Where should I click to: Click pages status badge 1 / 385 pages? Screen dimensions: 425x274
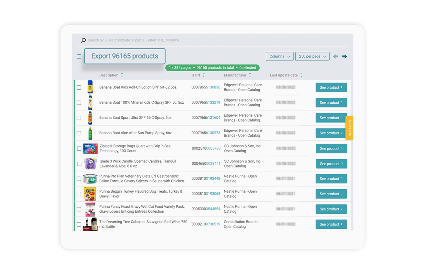(x=180, y=68)
